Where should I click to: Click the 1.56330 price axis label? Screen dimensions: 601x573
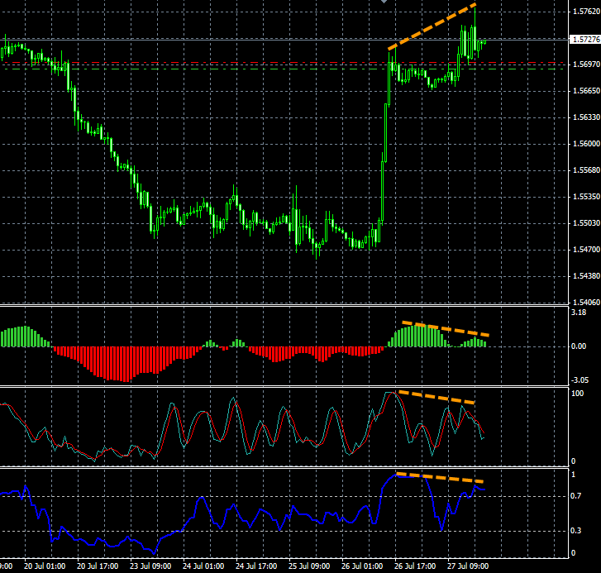tap(586, 117)
